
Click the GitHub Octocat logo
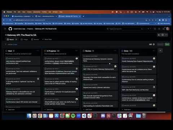(x=10, y=29)
